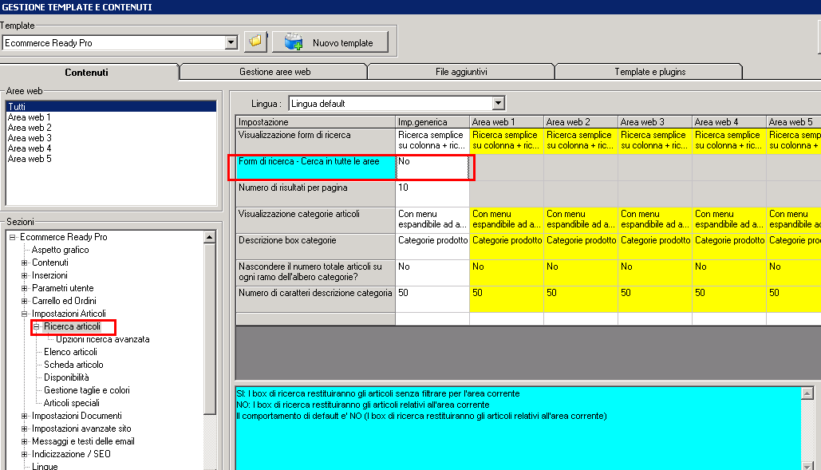The image size is (821, 470).
Task: Switch to the File aggiuntivi tab
Action: [x=461, y=72]
